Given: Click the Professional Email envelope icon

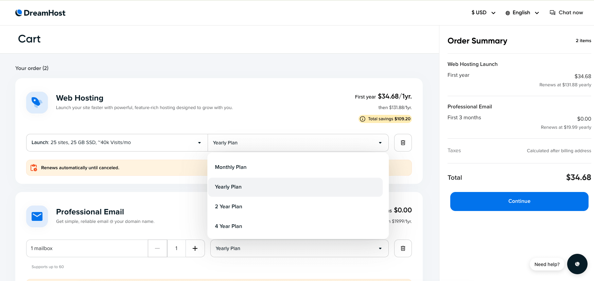Looking at the screenshot, I should 37,216.
